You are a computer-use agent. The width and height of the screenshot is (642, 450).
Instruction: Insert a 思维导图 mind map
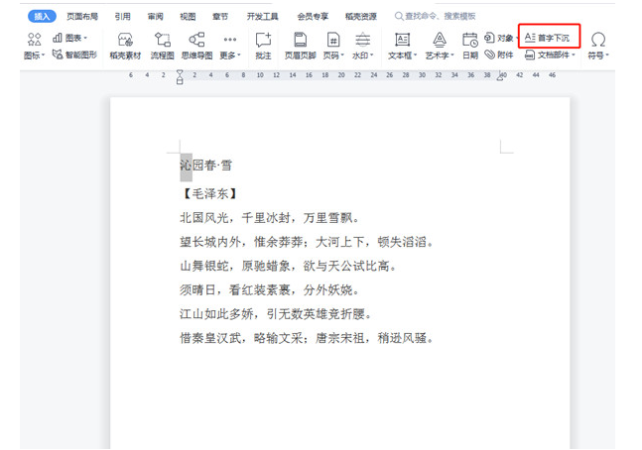196,47
